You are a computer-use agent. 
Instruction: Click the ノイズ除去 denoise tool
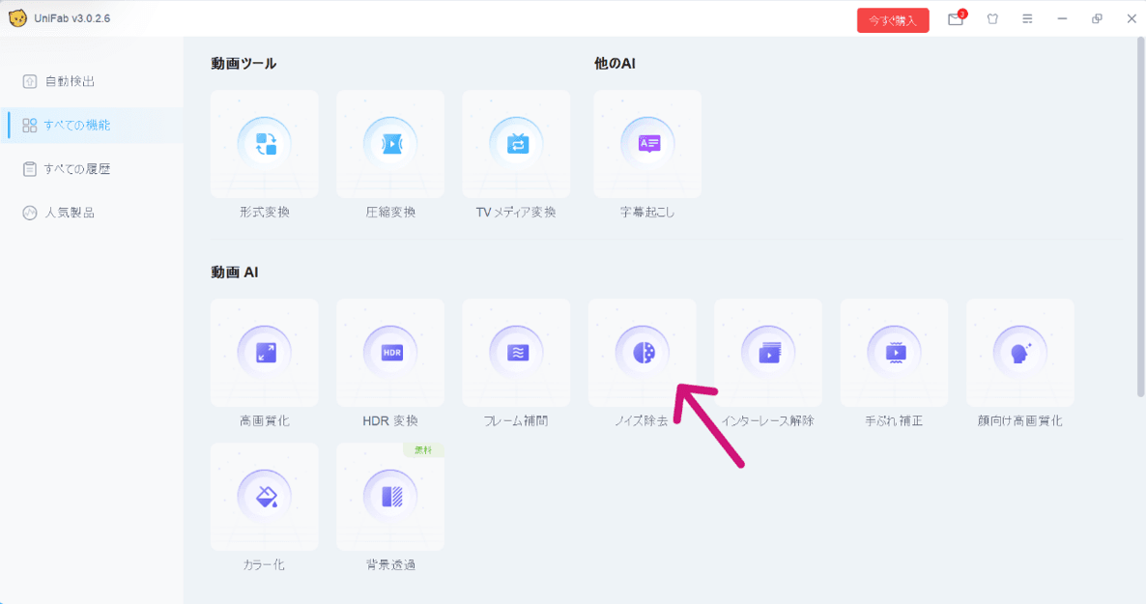(642, 354)
